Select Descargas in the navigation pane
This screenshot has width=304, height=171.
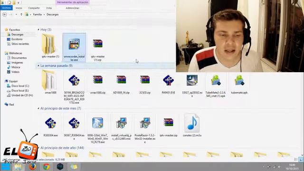click(x=17, y=35)
